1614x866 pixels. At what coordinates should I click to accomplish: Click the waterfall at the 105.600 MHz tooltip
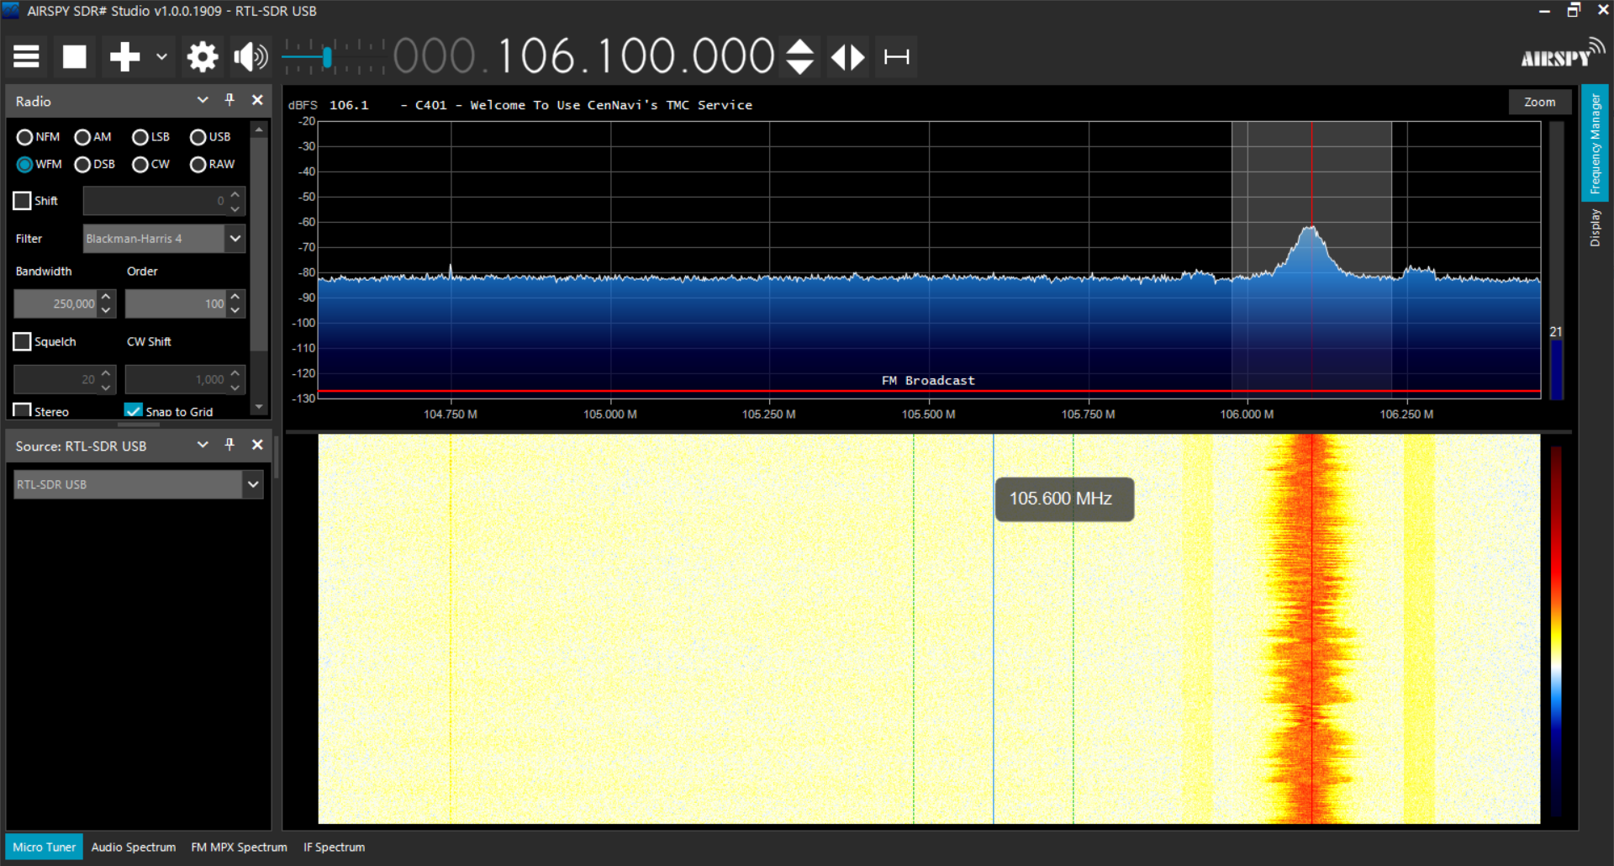pos(1064,499)
